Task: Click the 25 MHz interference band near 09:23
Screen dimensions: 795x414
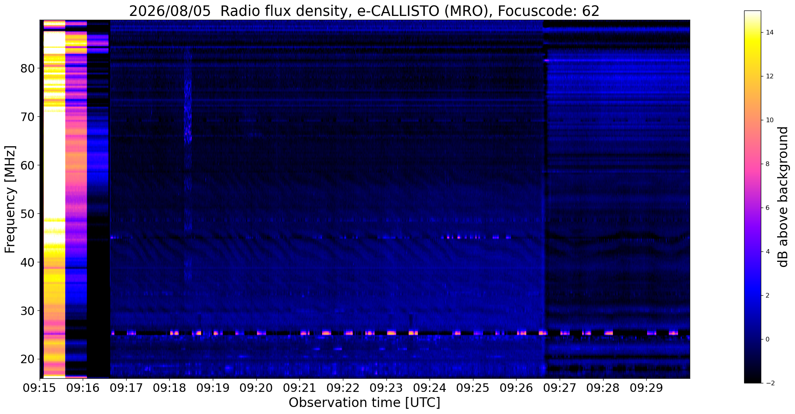Action: tap(391, 333)
